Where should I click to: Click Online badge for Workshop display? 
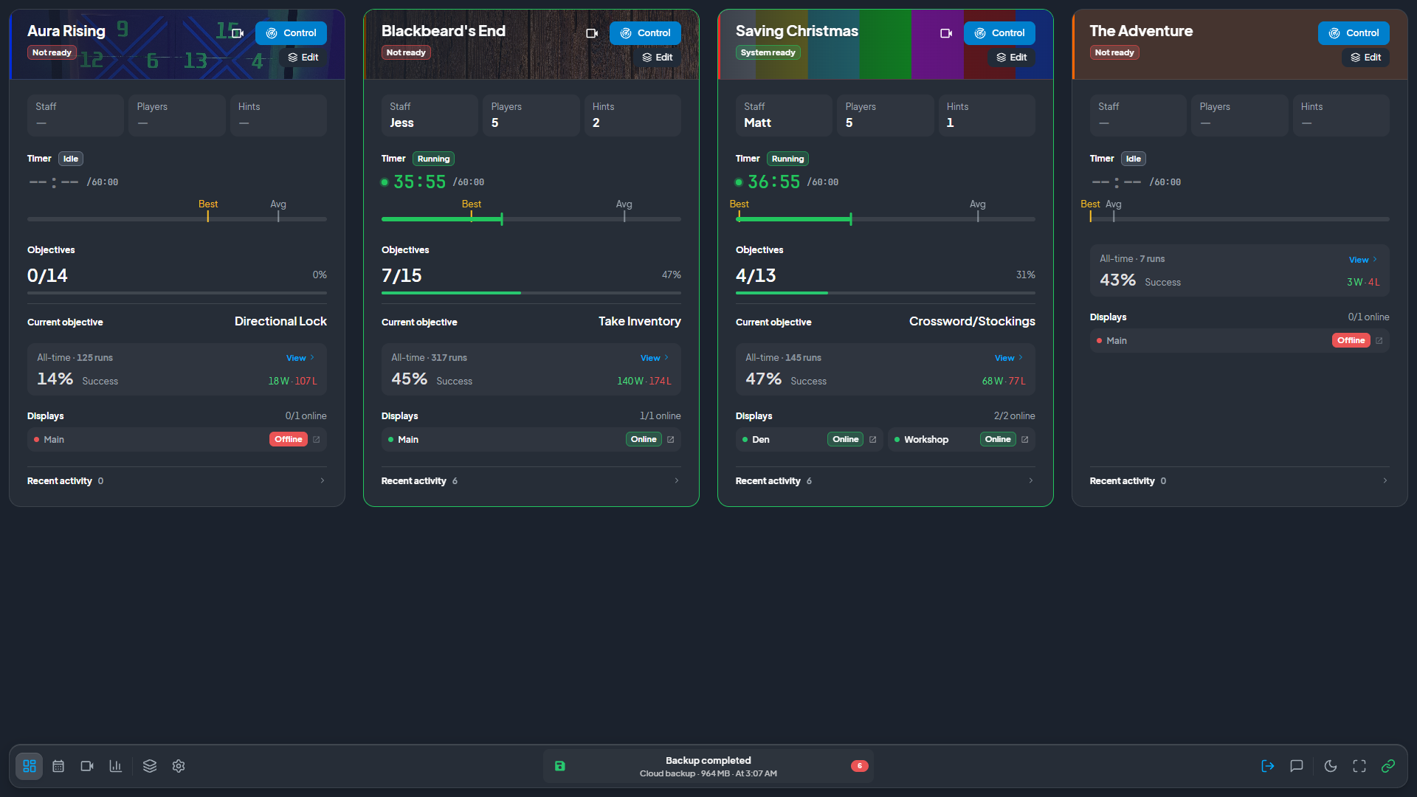point(998,440)
